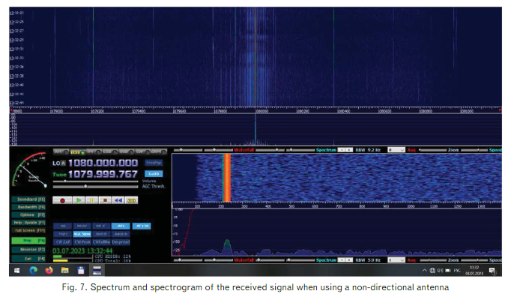Click Exit [F4] button
The height and width of the screenshot is (300, 511).
(28, 259)
